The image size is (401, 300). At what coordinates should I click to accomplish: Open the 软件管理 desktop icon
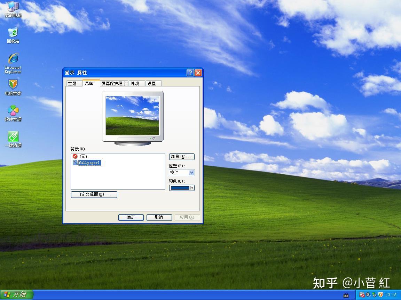coord(13,114)
